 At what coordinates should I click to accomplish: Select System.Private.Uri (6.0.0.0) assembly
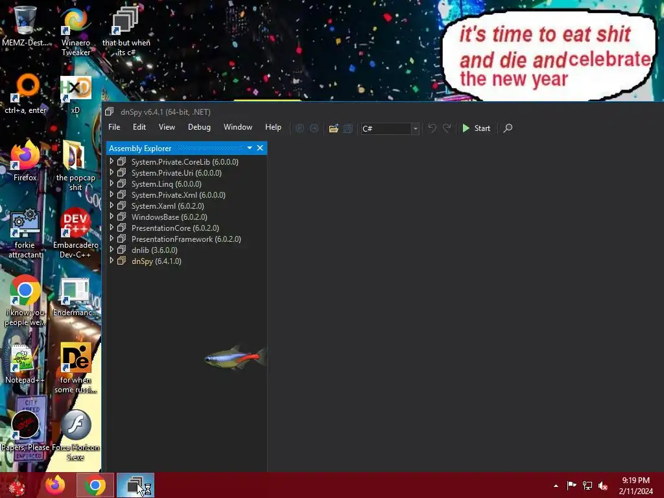176,172
